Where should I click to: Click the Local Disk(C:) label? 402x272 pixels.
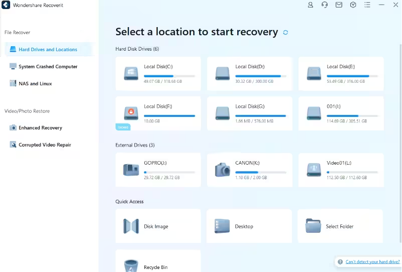click(158, 67)
